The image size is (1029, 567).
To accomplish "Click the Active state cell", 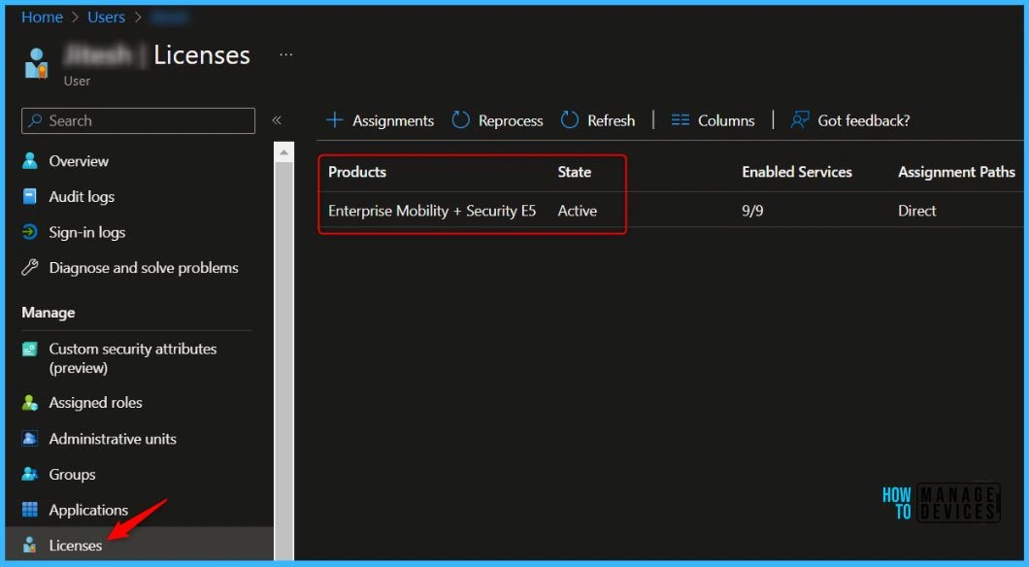I will [x=578, y=211].
